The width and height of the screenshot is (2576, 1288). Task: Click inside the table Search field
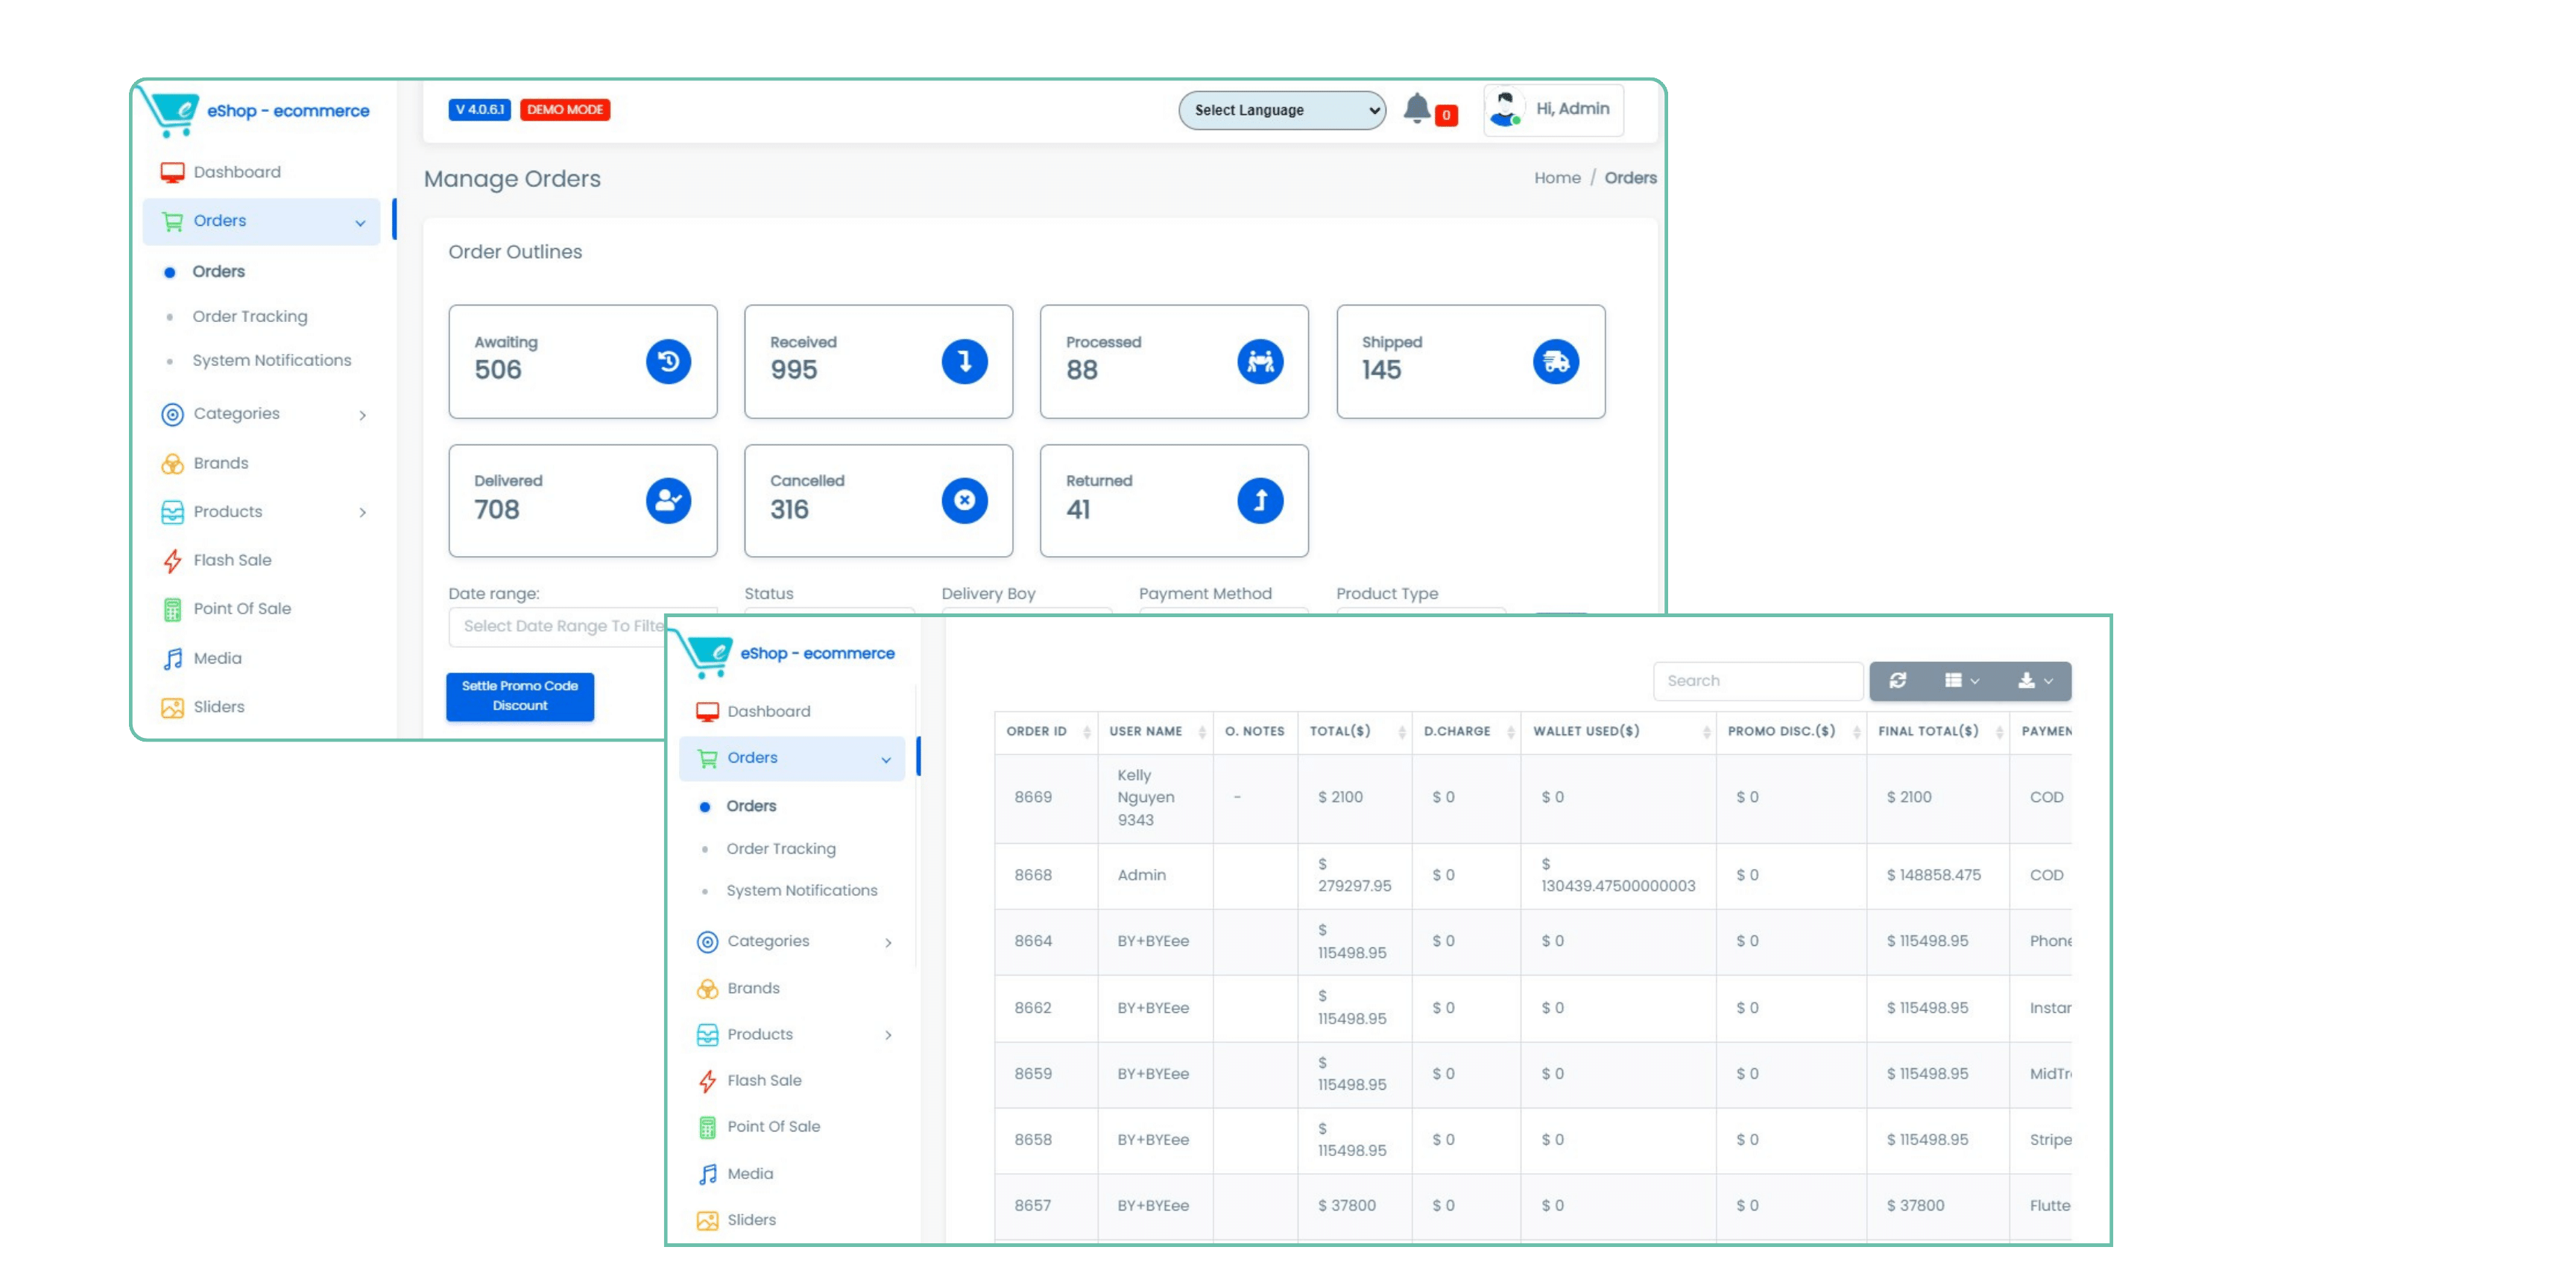tap(1757, 681)
